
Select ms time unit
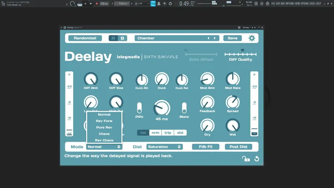[x=143, y=132]
